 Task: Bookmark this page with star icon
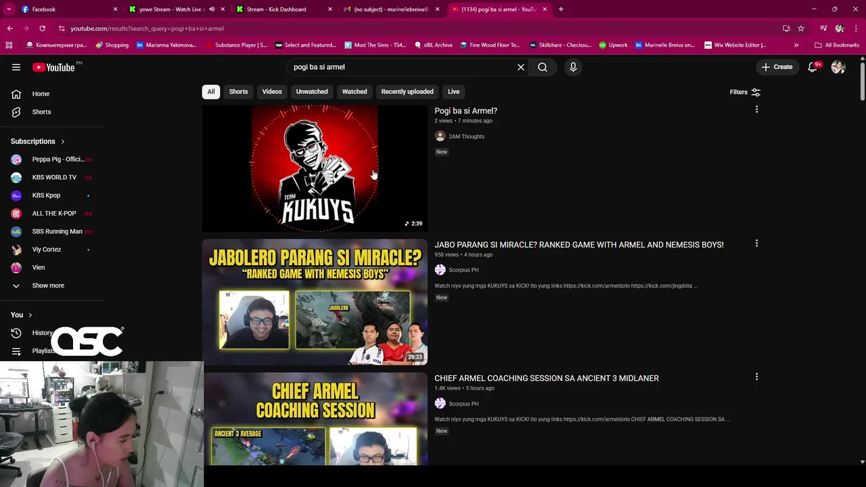(x=801, y=28)
